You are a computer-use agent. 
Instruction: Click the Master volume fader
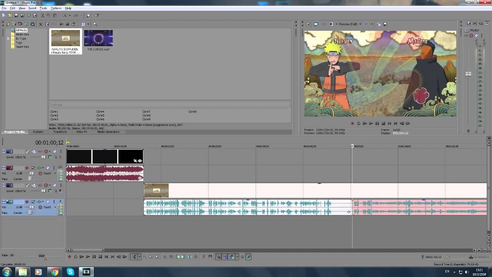click(x=468, y=73)
